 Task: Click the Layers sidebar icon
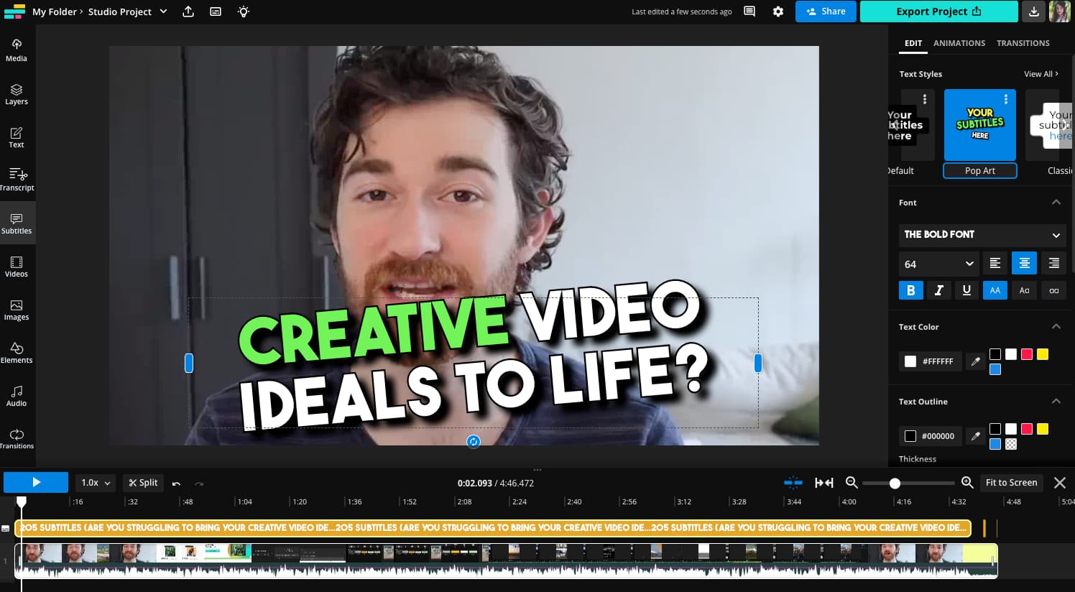pos(17,93)
